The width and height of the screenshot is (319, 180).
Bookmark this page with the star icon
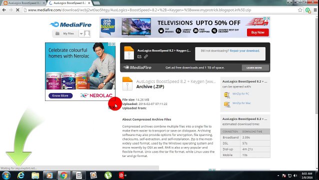click(300, 10)
